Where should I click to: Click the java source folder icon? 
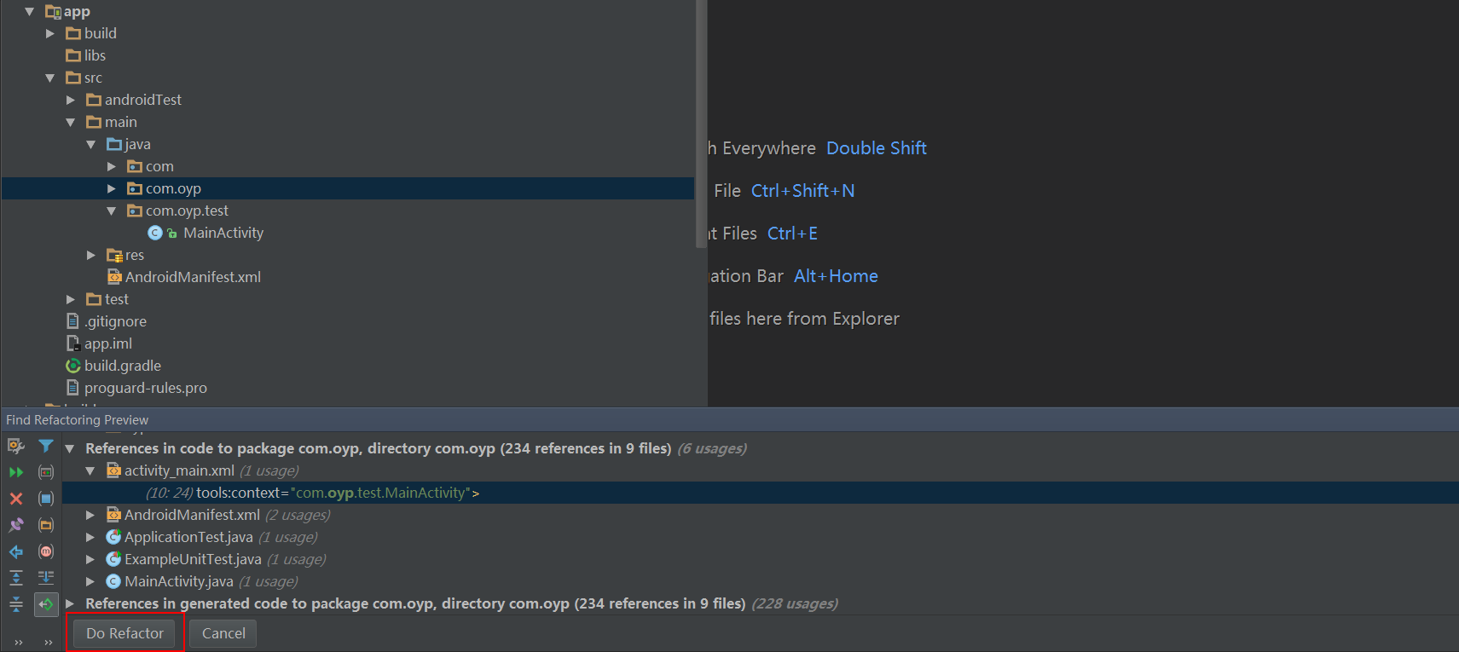click(114, 144)
